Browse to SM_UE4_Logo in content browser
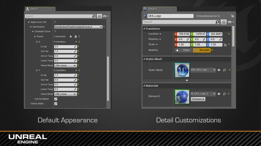 [x=224, y=70]
